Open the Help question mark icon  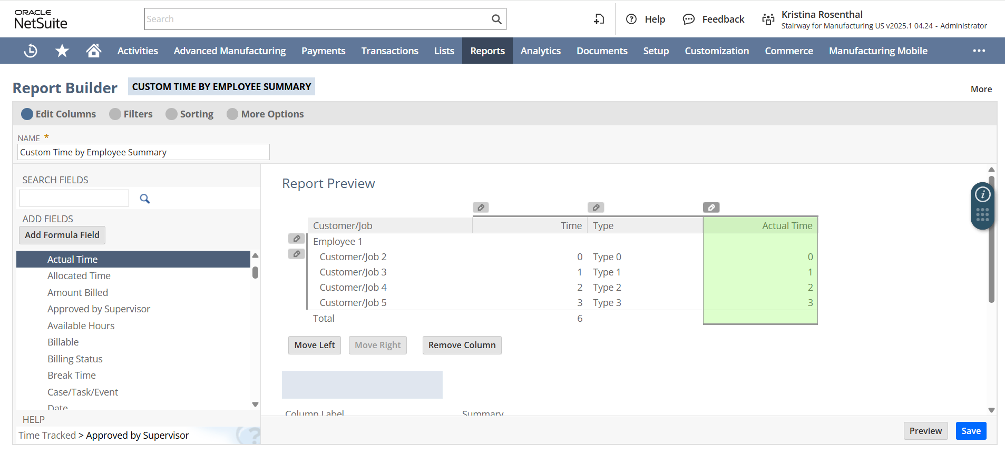631,19
